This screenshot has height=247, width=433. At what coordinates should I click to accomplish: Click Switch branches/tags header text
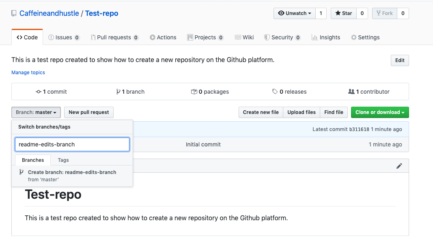[44, 127]
